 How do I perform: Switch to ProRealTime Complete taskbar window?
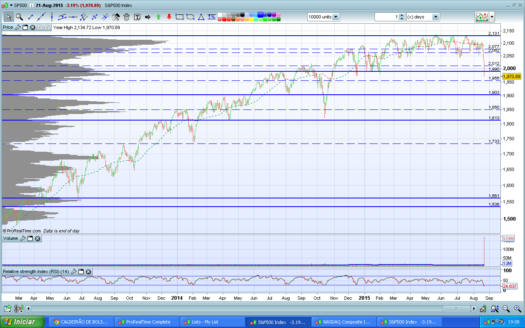point(147,322)
